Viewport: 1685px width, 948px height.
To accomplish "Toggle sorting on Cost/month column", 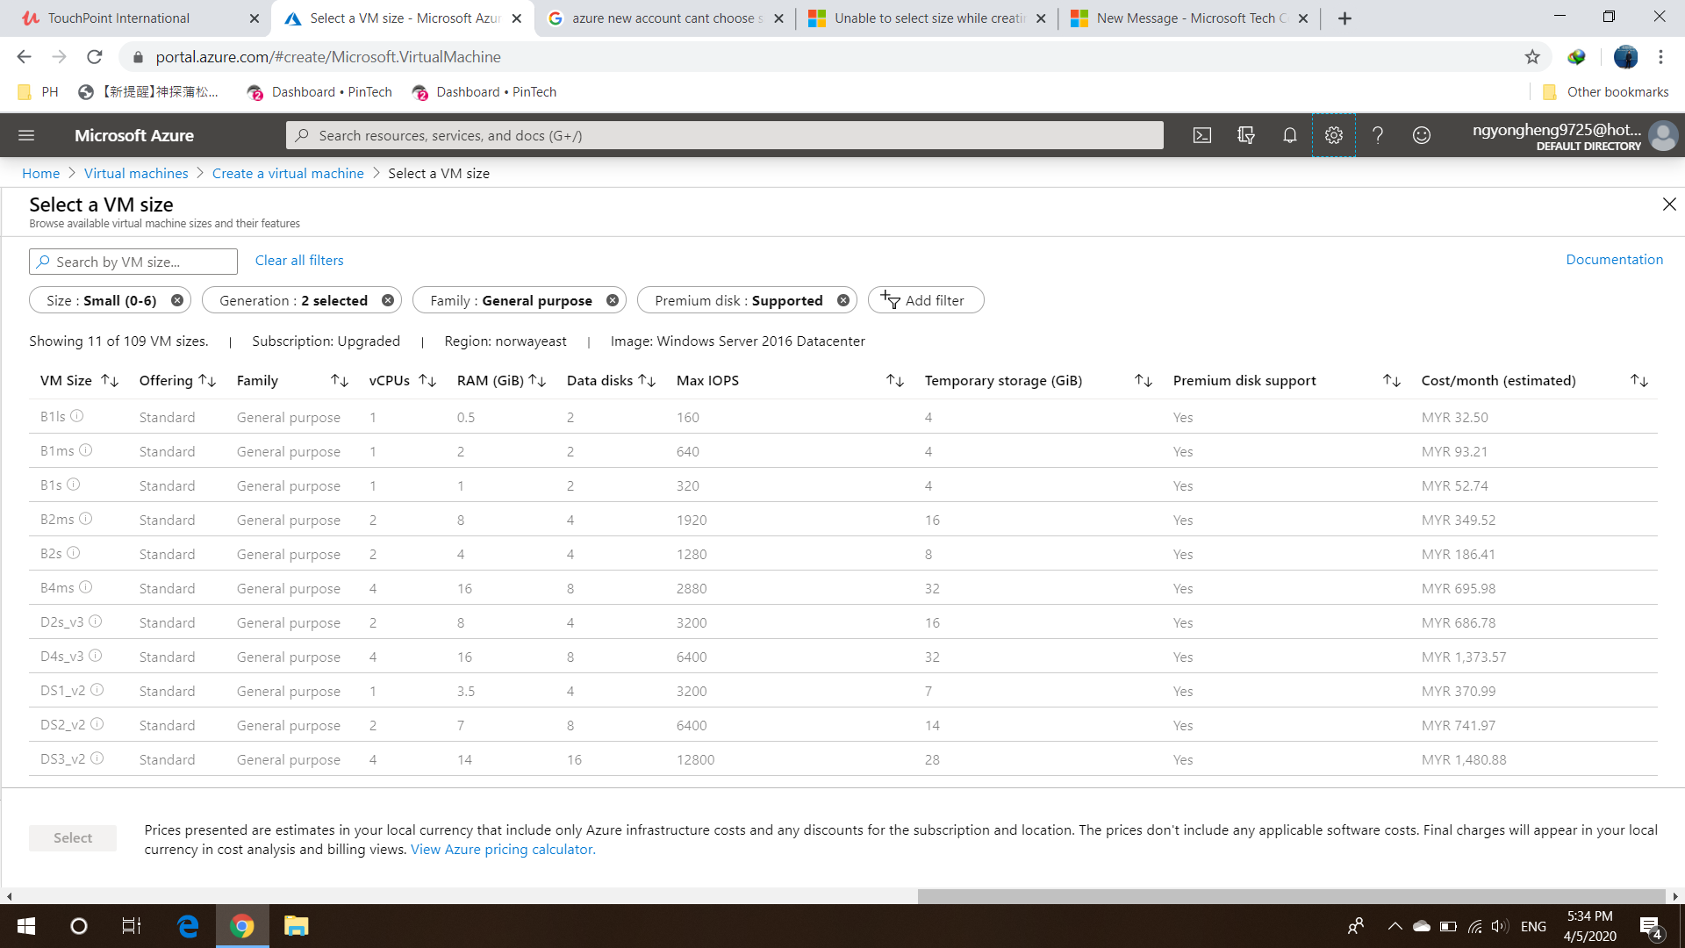I will (x=1639, y=380).
